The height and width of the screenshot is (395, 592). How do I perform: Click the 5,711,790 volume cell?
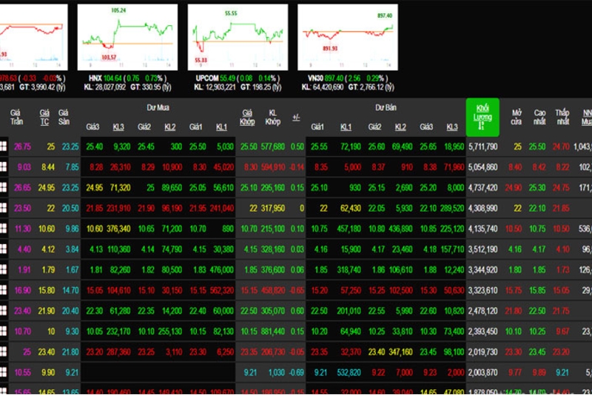point(483,146)
